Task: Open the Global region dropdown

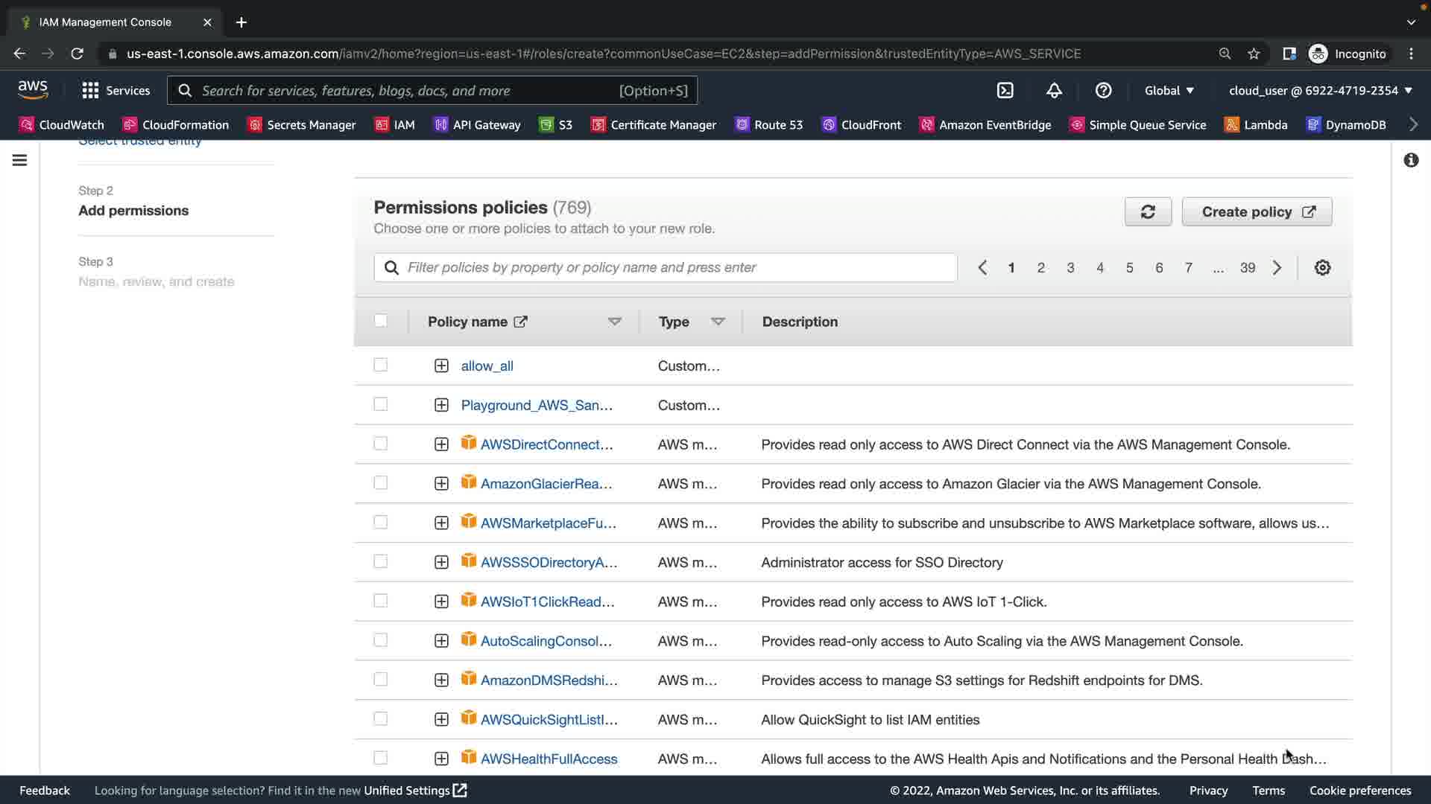Action: pos(1169,90)
